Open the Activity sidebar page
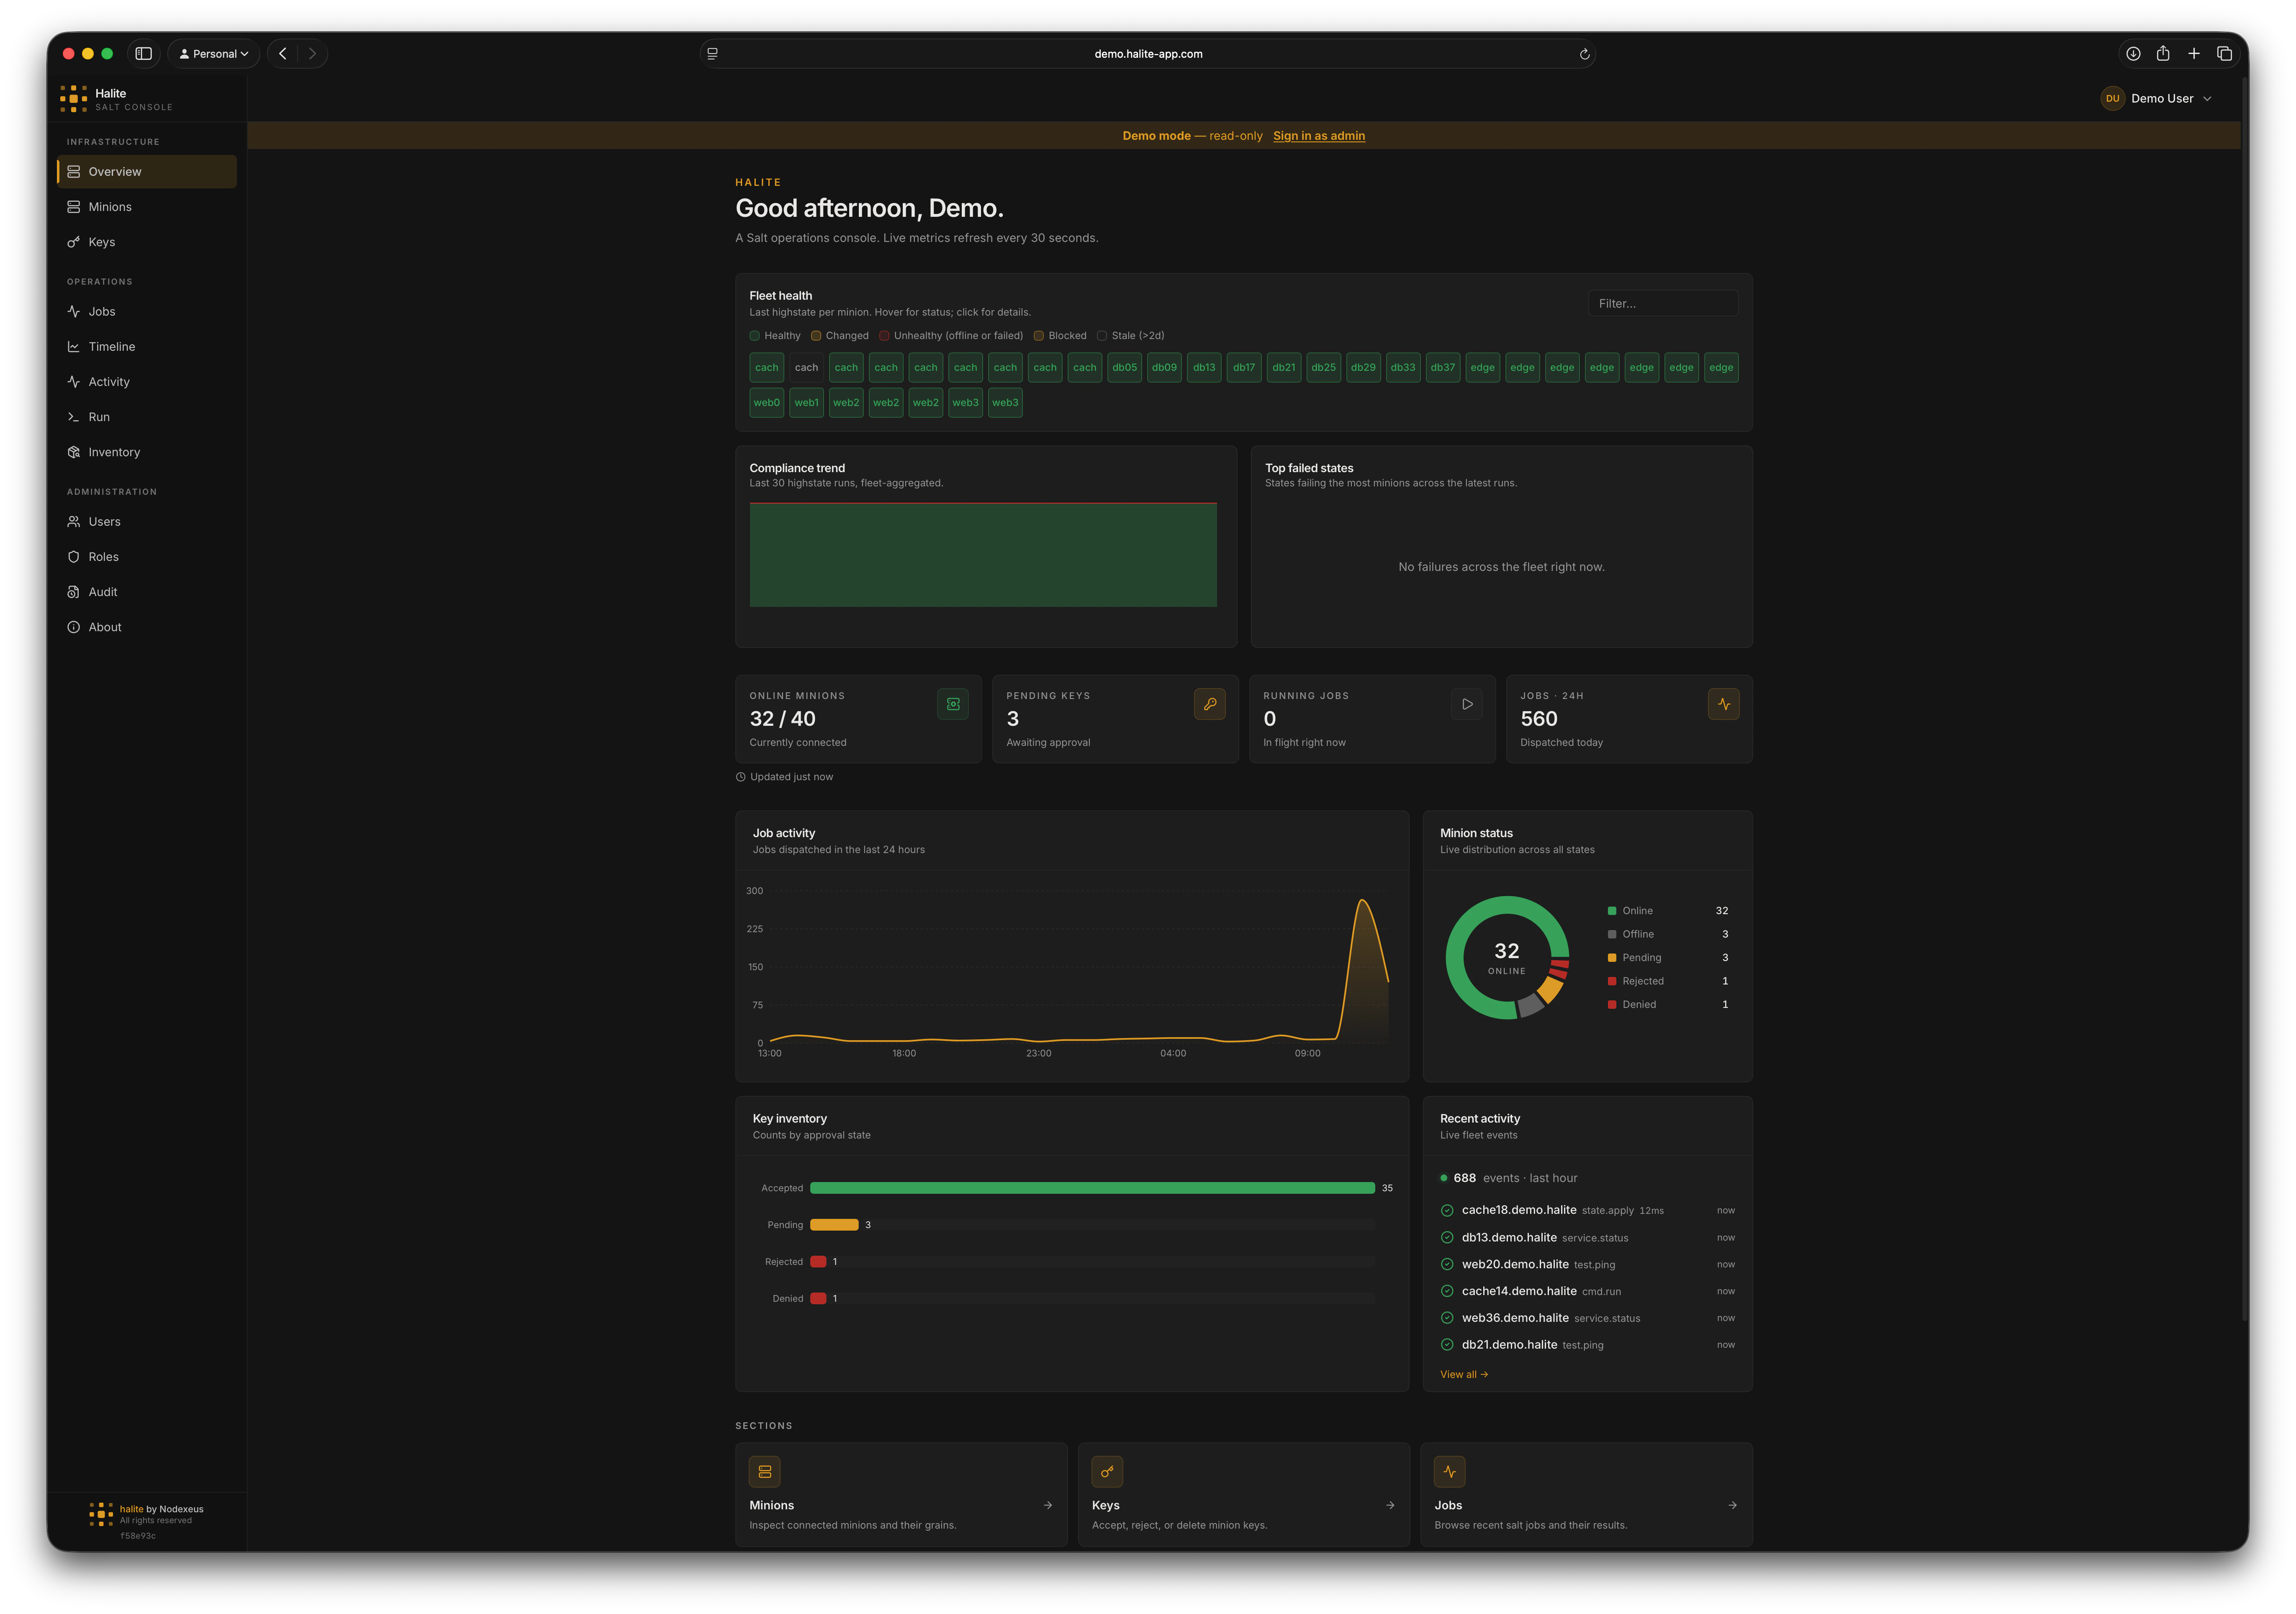This screenshot has height=1614, width=2296. tap(147, 382)
